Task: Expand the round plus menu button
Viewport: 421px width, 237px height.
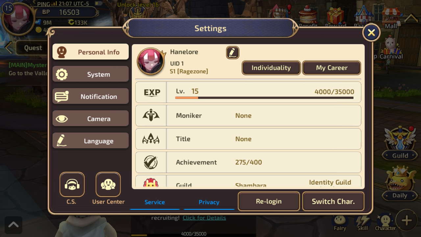Action: click(407, 221)
